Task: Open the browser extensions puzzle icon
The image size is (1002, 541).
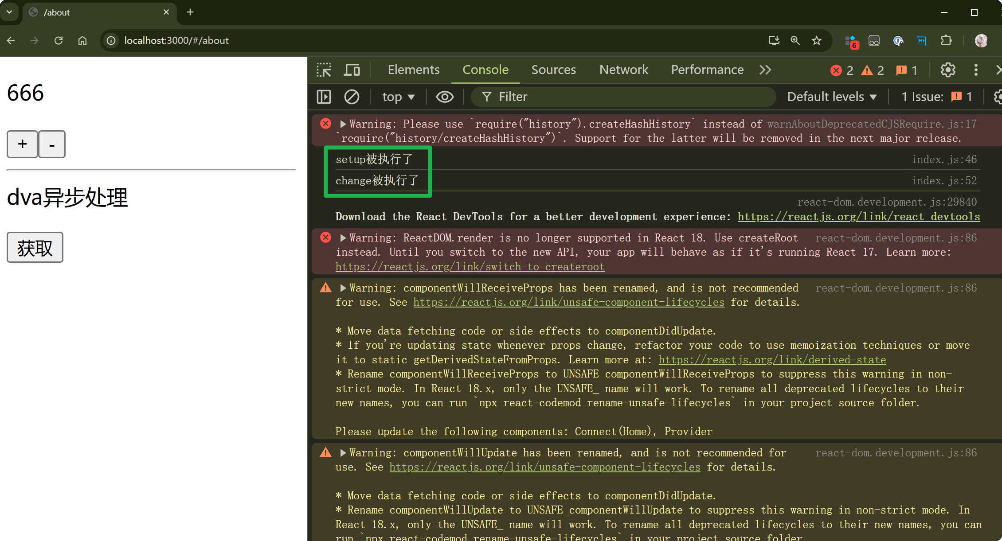Action: coord(946,41)
